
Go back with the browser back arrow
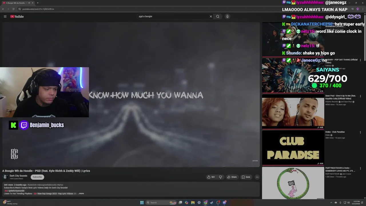pyautogui.click(x=3, y=9)
